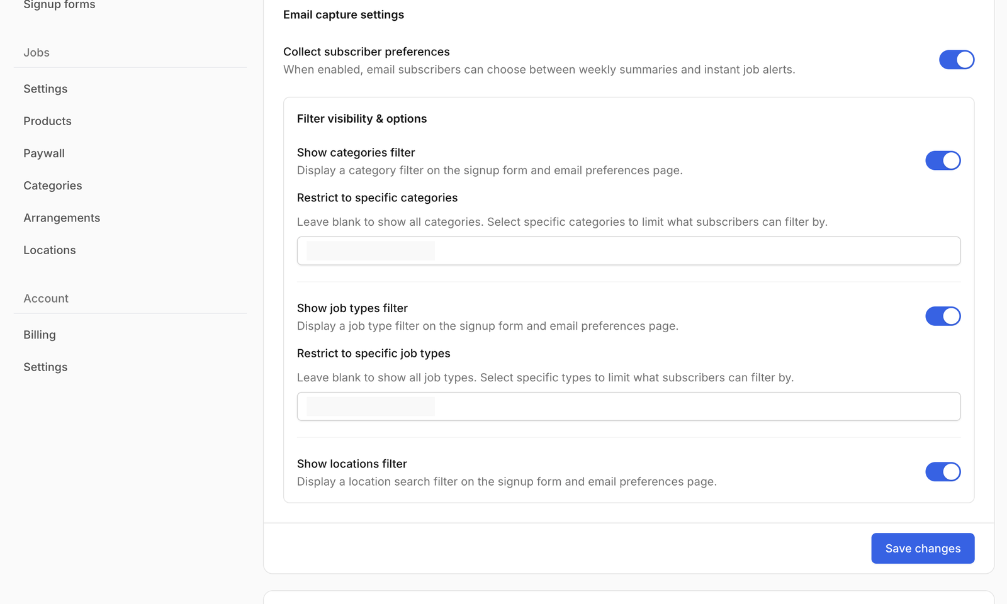Viewport: 1007px width, 604px height.
Task: Go to Arrangements
Action: click(x=62, y=218)
